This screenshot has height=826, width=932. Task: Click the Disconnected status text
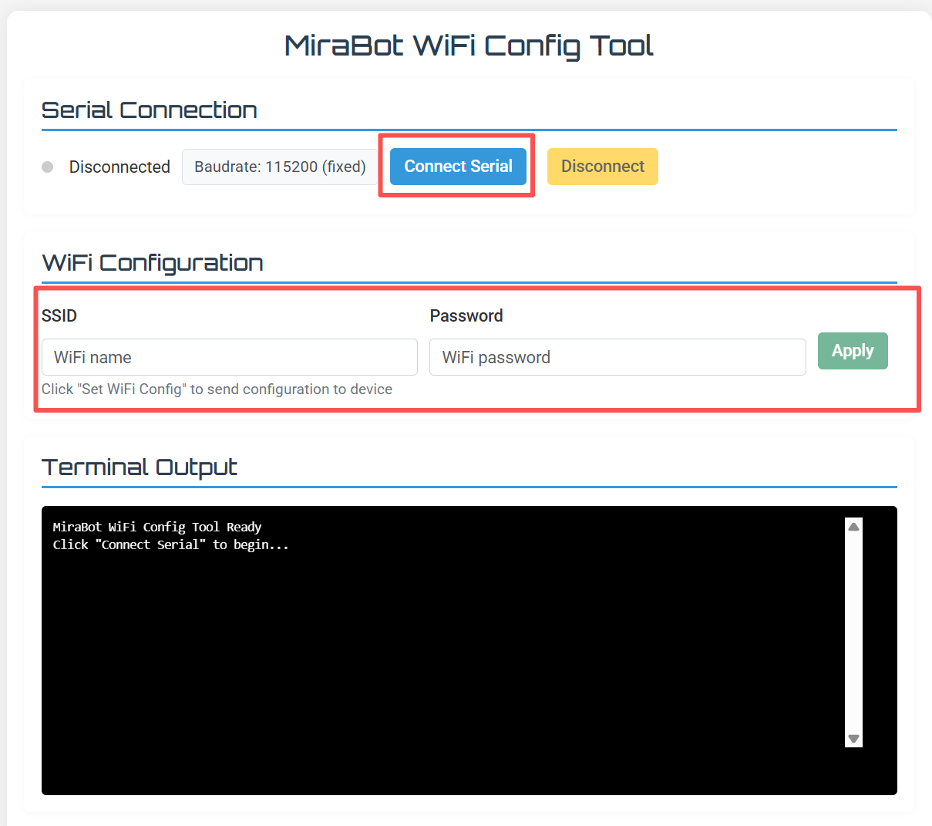click(119, 167)
